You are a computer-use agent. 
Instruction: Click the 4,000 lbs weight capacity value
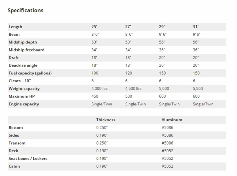click(99, 89)
